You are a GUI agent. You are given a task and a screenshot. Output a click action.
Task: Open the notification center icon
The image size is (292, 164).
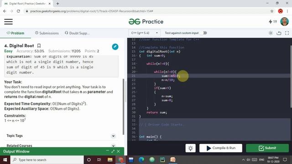tap(285, 160)
